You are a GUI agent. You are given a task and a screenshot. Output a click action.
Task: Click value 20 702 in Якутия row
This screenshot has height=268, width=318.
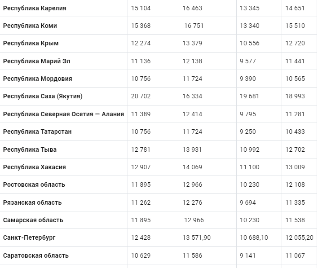(x=141, y=96)
